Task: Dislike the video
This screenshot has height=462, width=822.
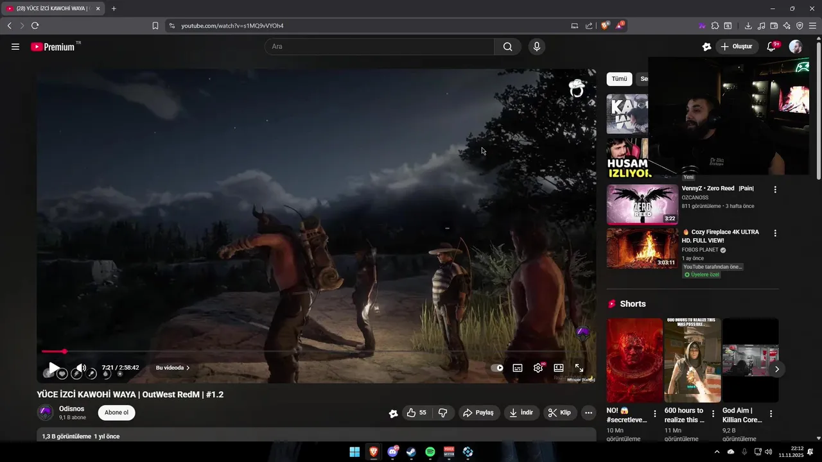Action: [443, 413]
